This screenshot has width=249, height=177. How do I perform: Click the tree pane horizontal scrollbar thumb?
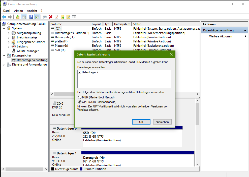pyautogui.click(x=24, y=169)
